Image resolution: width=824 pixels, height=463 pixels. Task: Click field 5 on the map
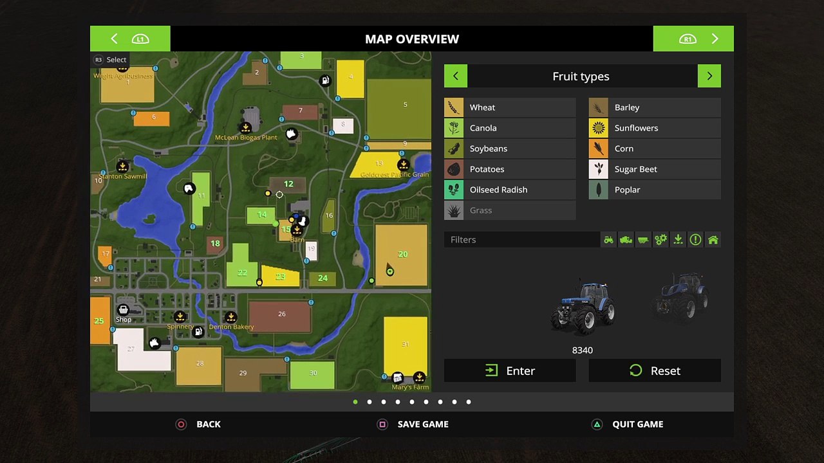(x=399, y=109)
